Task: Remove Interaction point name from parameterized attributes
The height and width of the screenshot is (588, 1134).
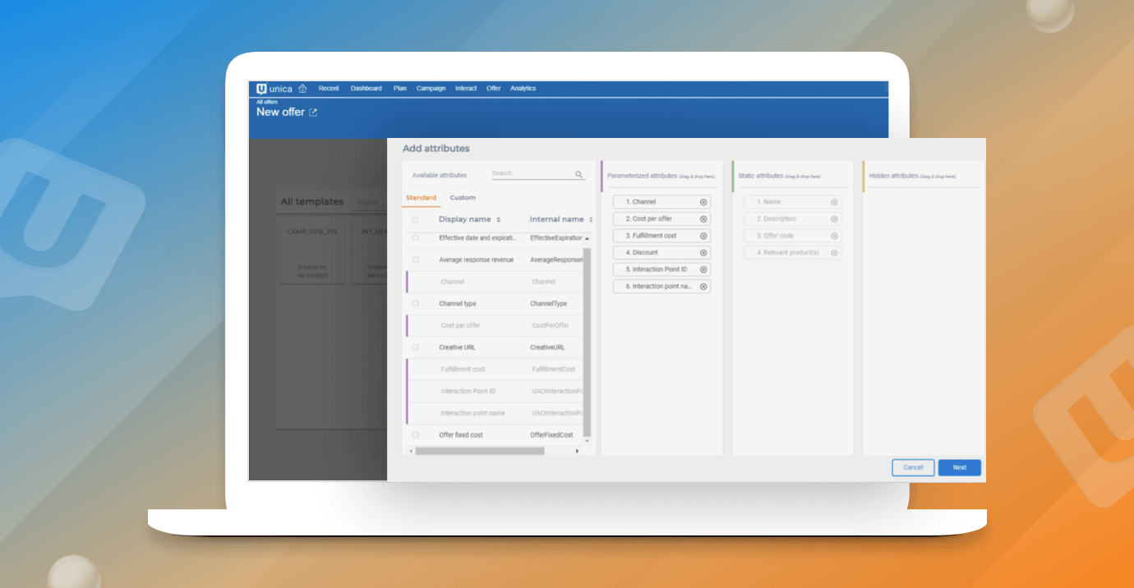Action: [x=703, y=287]
